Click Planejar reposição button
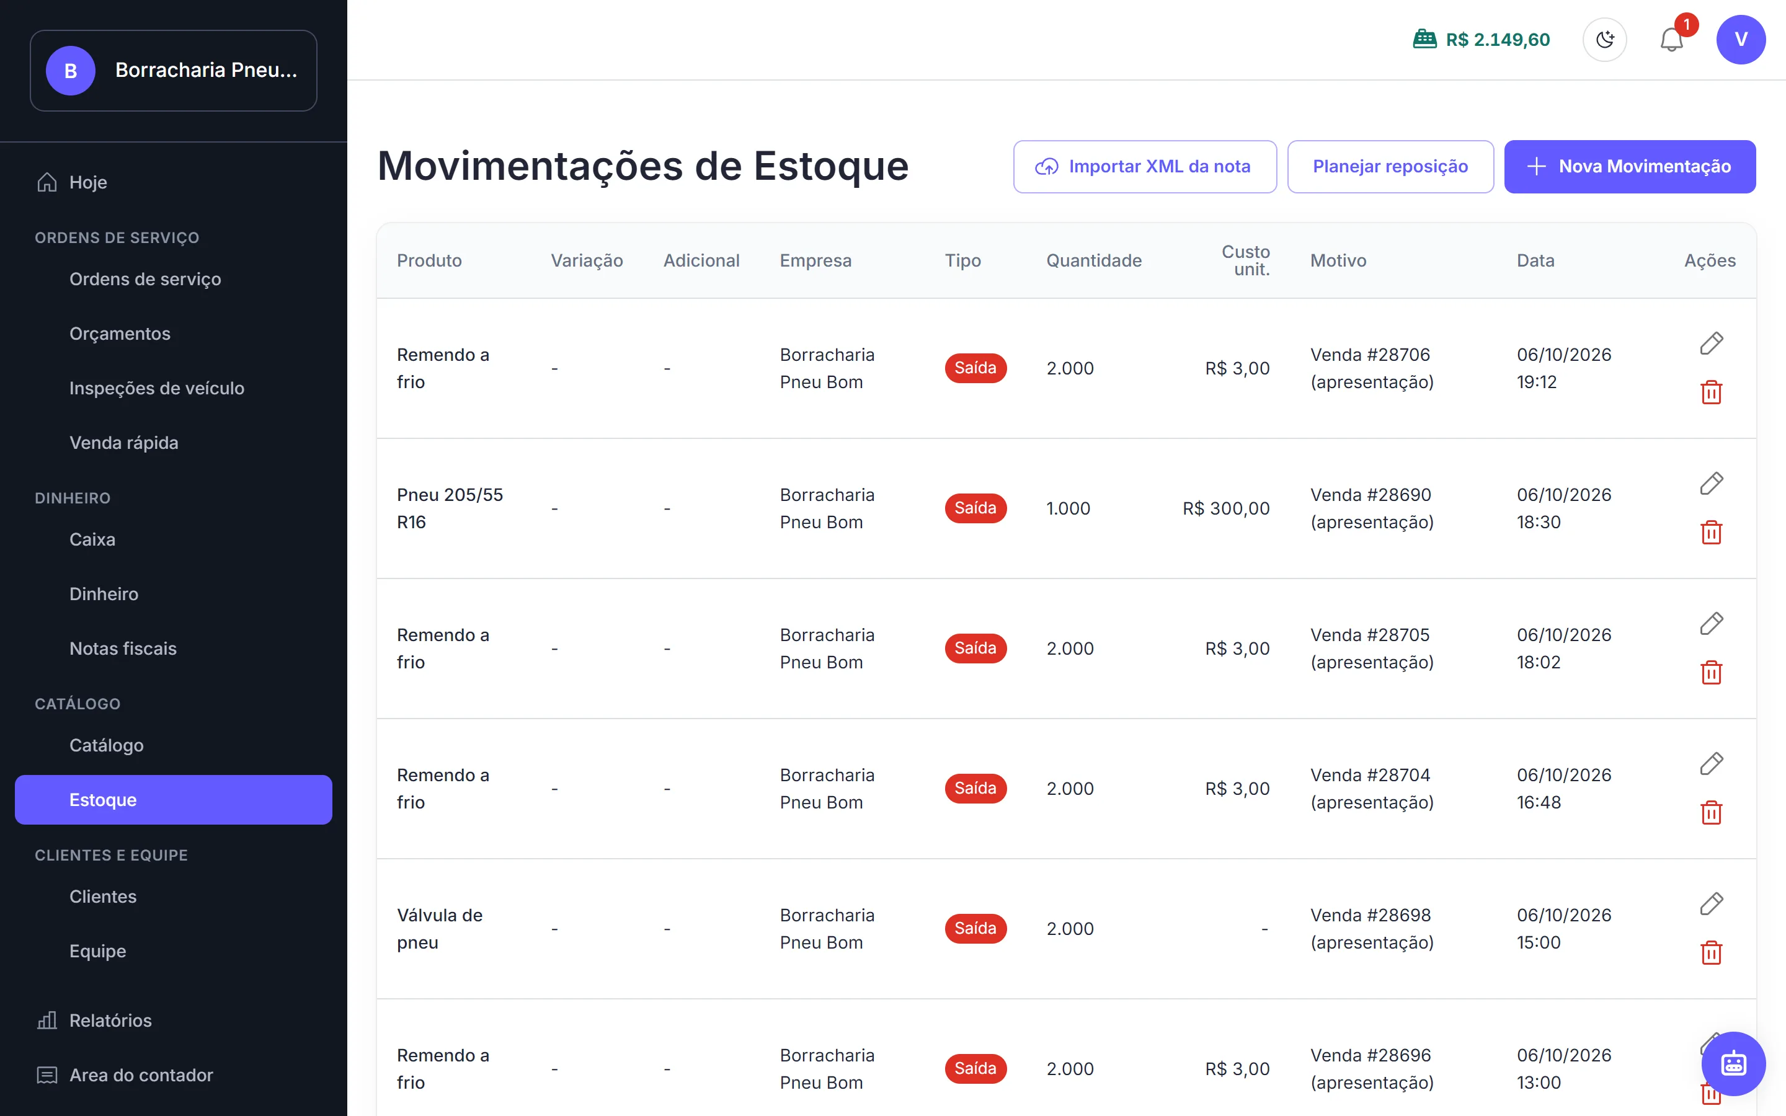 coord(1390,167)
